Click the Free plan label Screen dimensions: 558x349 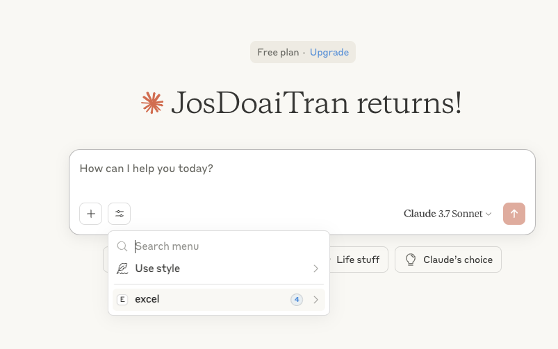click(278, 52)
